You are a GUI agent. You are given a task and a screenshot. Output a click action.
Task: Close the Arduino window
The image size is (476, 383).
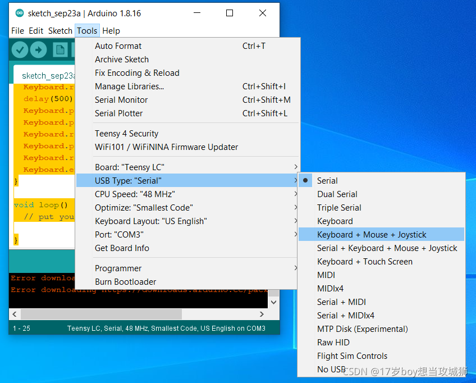tap(263, 13)
